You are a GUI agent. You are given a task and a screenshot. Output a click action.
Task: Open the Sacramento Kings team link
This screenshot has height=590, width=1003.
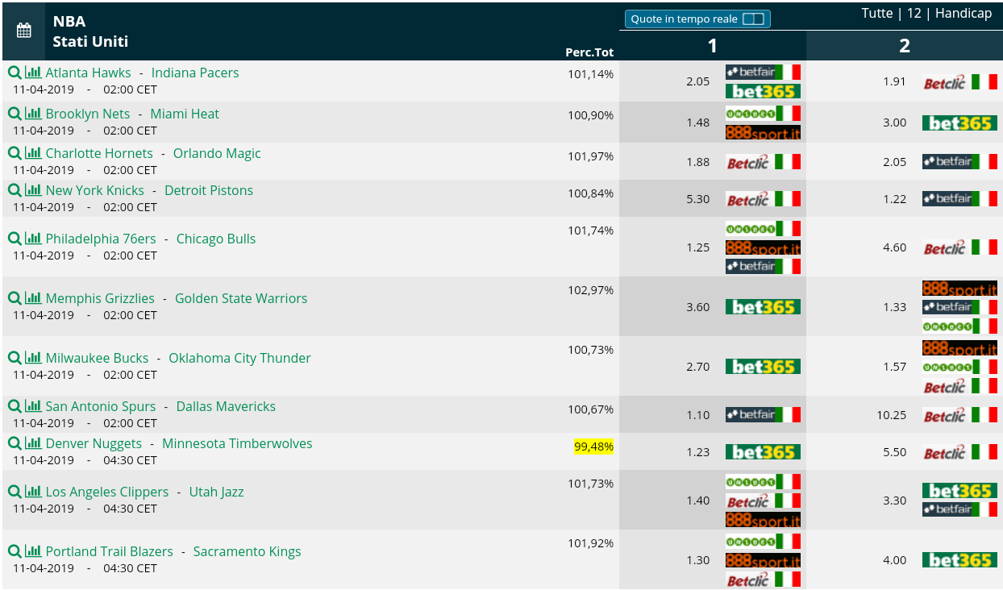coord(248,551)
